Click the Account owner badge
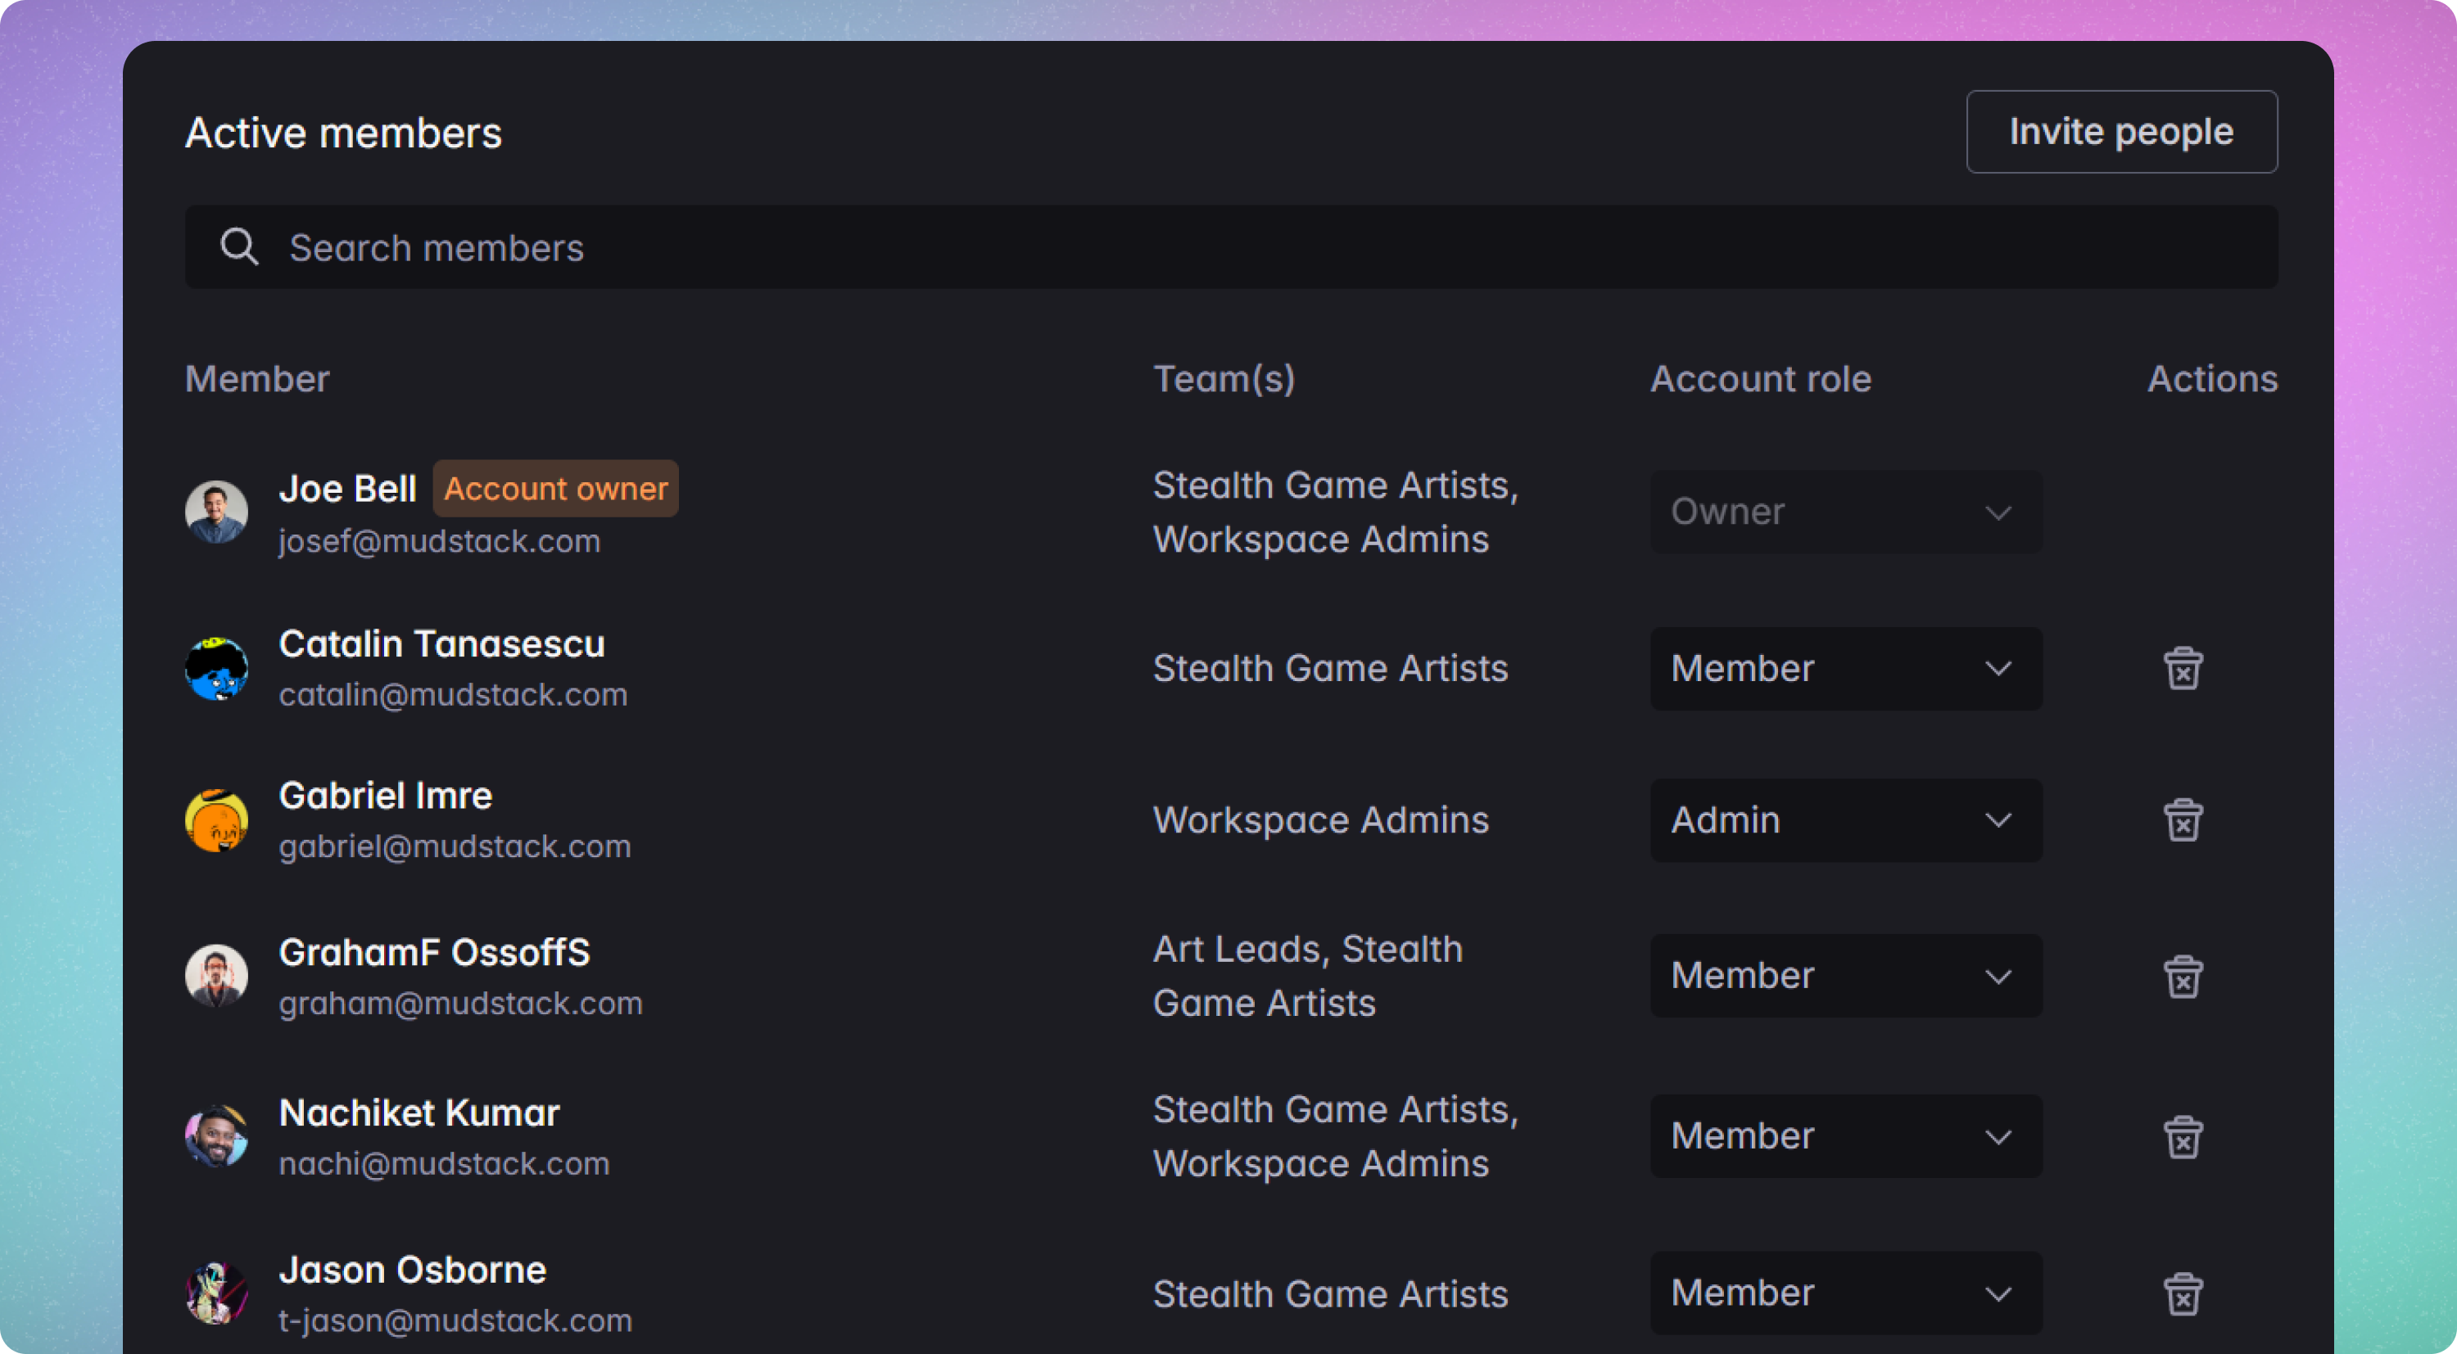2457x1354 pixels. (555, 488)
